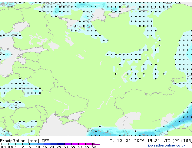Select the 5–10 mm legend color swatch
Screen dimensions: 192x148
click(x=33, y=144)
